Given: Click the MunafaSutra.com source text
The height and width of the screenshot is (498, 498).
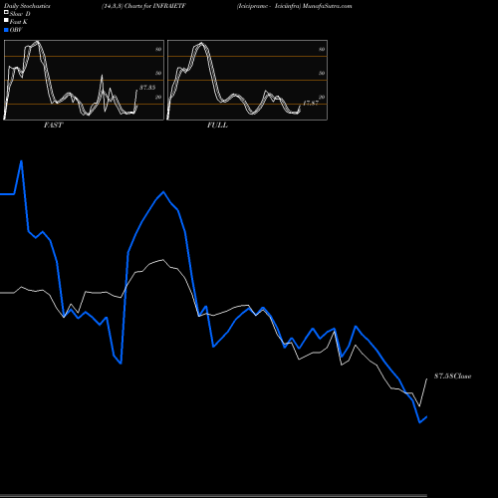Looking at the screenshot, I should (x=327, y=6).
